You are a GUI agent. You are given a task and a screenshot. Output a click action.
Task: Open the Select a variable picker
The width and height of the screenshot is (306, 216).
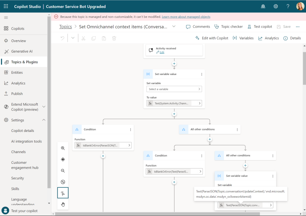174,89
